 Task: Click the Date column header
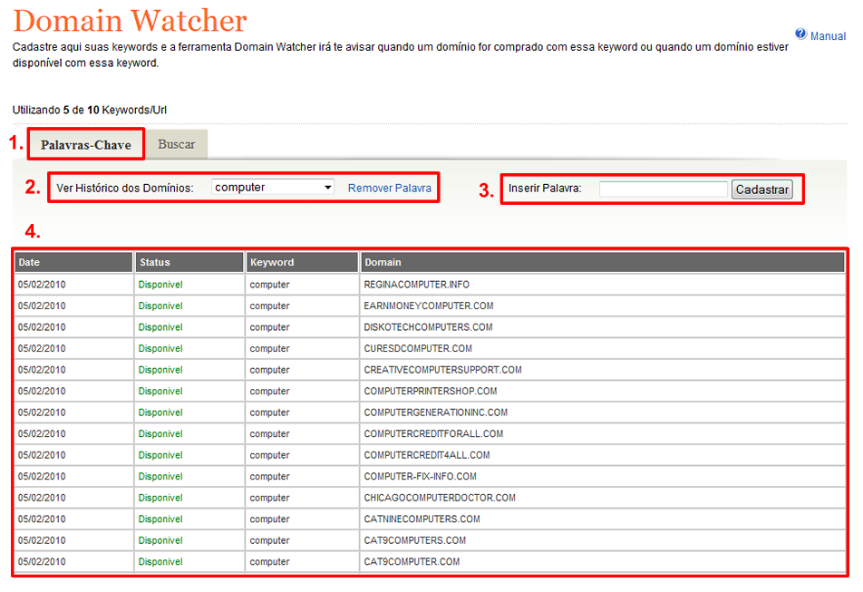pyautogui.click(x=74, y=262)
